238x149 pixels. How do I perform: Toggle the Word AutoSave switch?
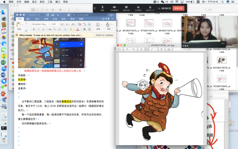click(x=40, y=15)
